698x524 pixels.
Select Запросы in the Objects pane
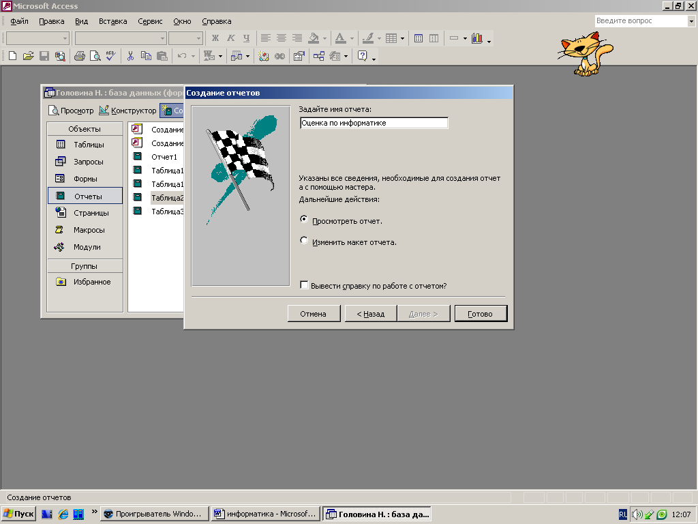pyautogui.click(x=85, y=162)
